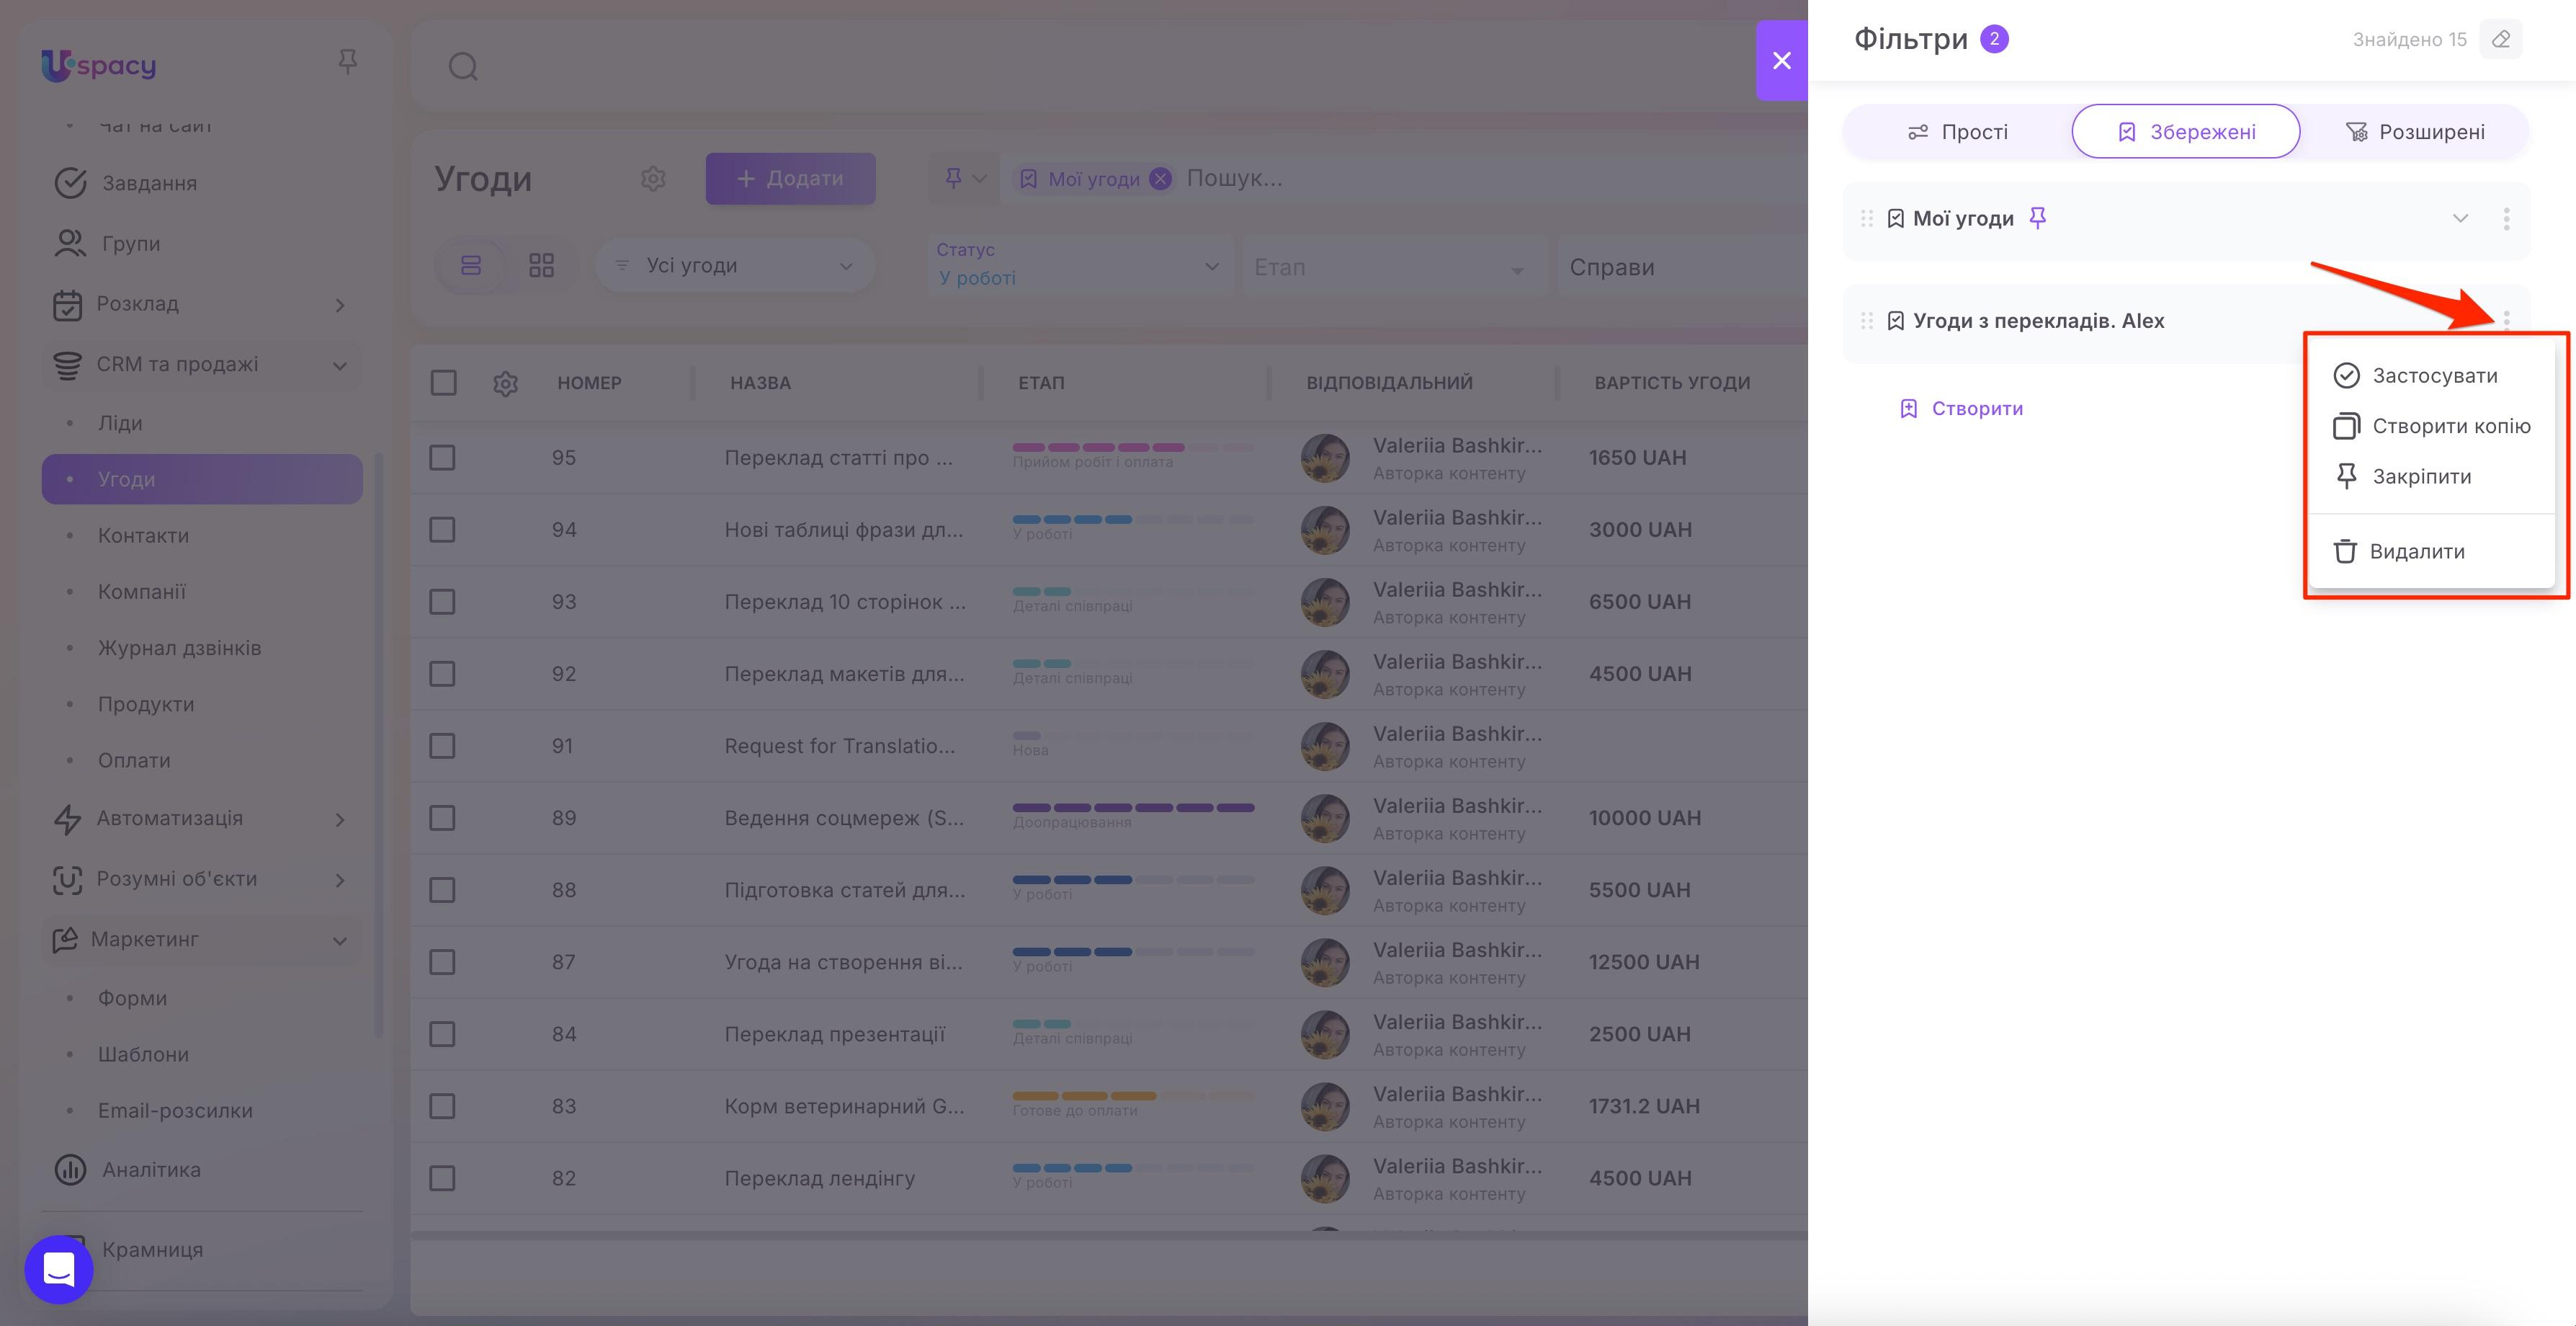
Task: Select checkbox for deal 89
Action: (x=442, y=818)
